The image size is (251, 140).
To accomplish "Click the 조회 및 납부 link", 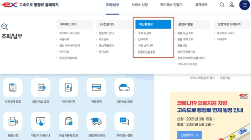I will tap(145, 33).
